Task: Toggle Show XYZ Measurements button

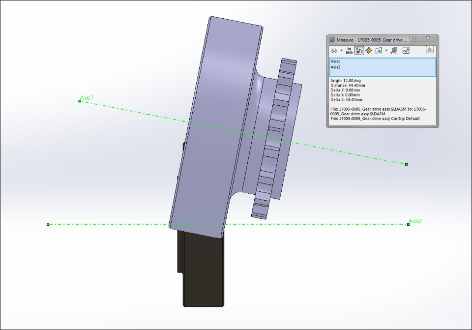Action: click(359, 51)
